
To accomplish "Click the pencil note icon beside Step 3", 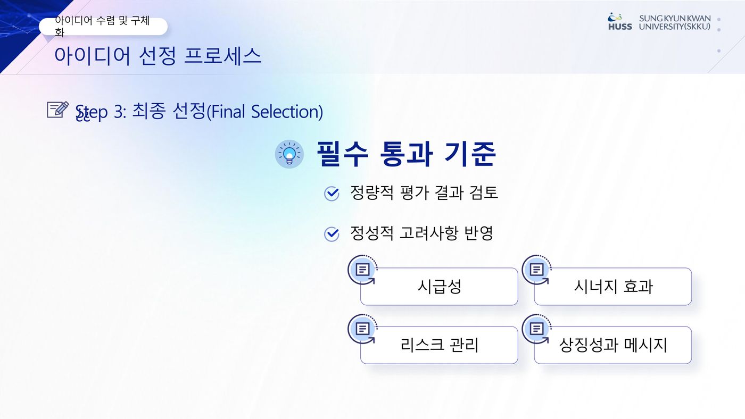I will [57, 110].
